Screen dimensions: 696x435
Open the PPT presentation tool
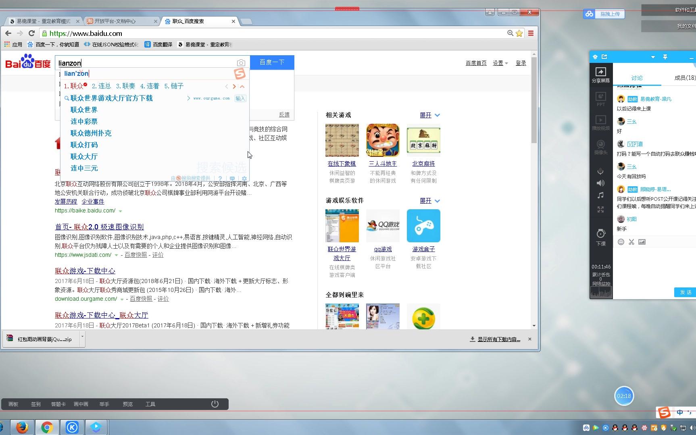point(600,98)
